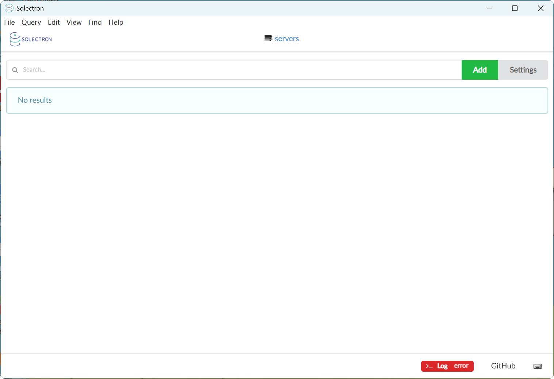Show keyboard shortcuts icon

tap(538, 366)
